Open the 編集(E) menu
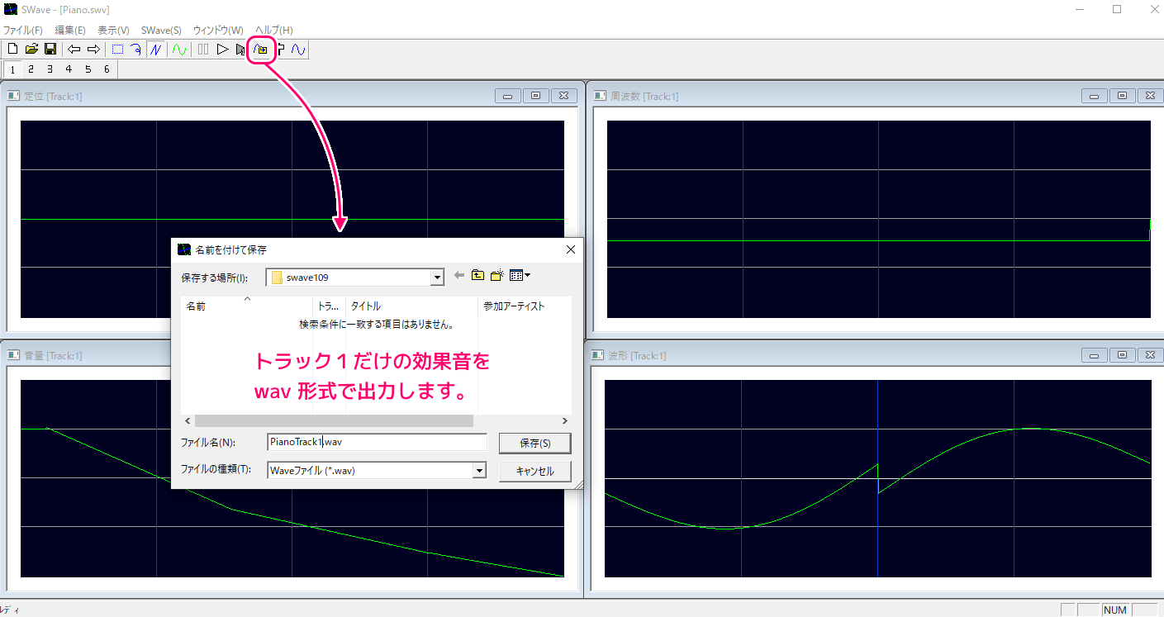Image resolution: width=1164 pixels, height=617 pixels. pos(70,30)
